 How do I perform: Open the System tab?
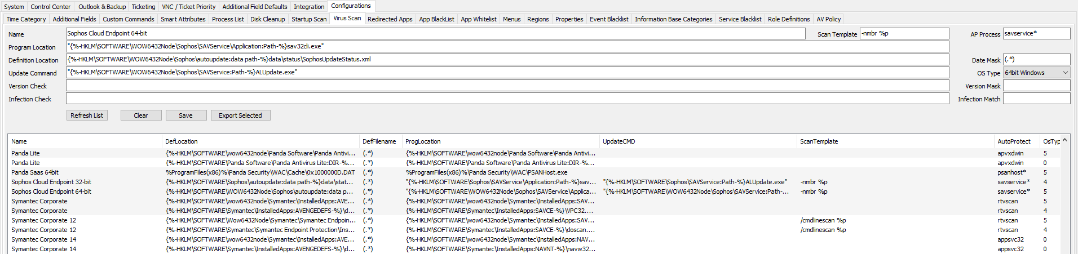pos(14,7)
